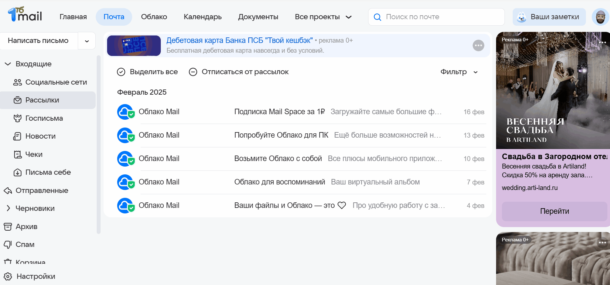Image resolution: width=610 pixels, height=285 pixels.
Task: Click the Рассылки envelope icon
Action: [18, 100]
